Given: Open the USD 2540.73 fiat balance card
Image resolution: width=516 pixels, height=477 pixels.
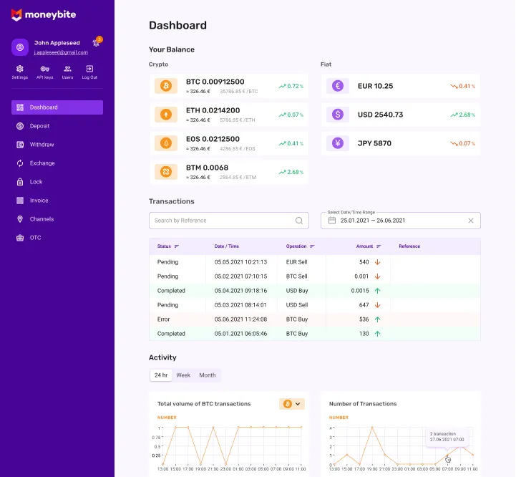Looking at the screenshot, I should [400, 115].
